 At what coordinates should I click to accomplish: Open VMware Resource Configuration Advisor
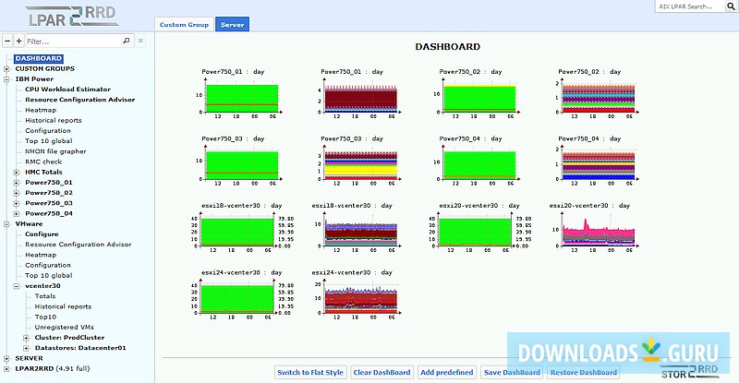coord(79,245)
